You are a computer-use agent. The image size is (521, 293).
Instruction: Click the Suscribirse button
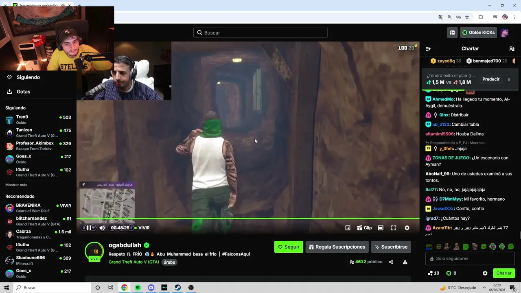pyautogui.click(x=391, y=247)
